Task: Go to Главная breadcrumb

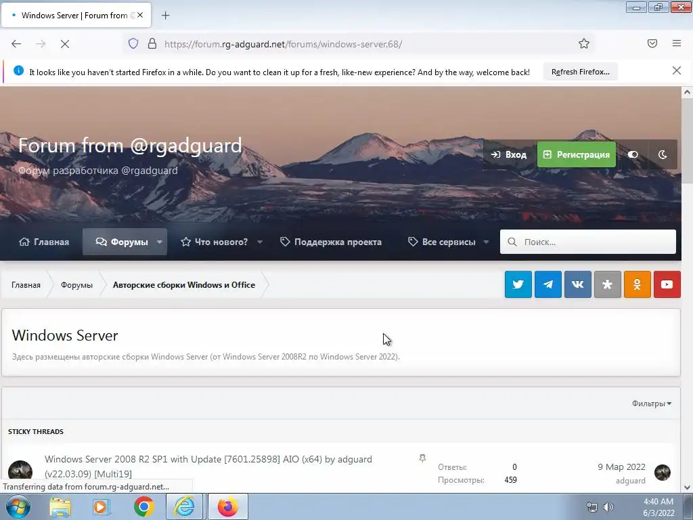Action: click(26, 285)
